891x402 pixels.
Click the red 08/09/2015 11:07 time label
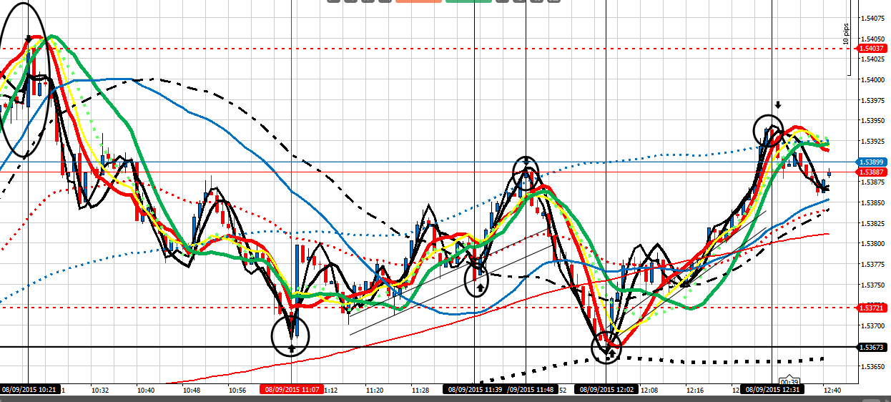pyautogui.click(x=293, y=391)
